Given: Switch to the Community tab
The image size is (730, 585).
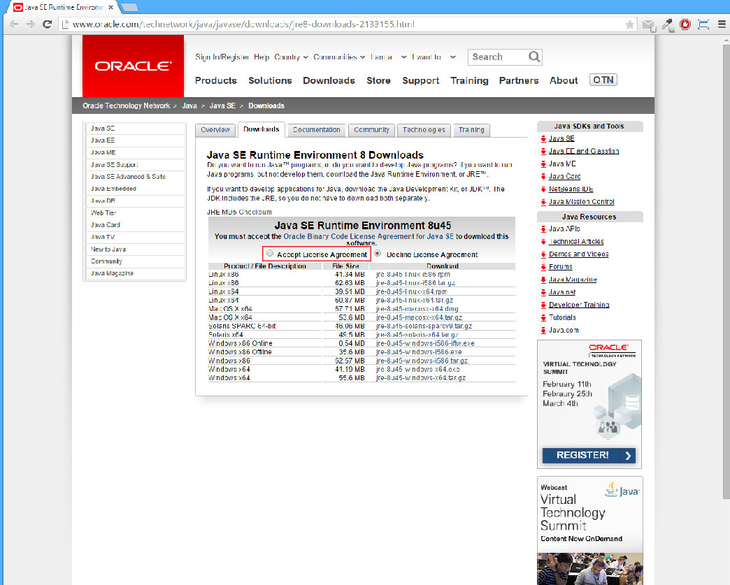Looking at the screenshot, I should click(x=371, y=130).
